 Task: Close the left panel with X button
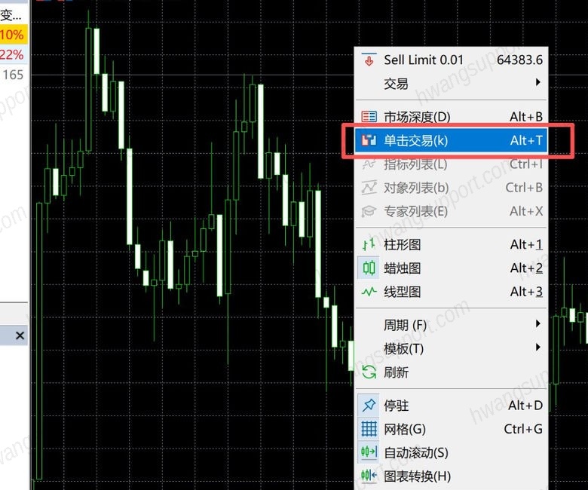[20, 335]
